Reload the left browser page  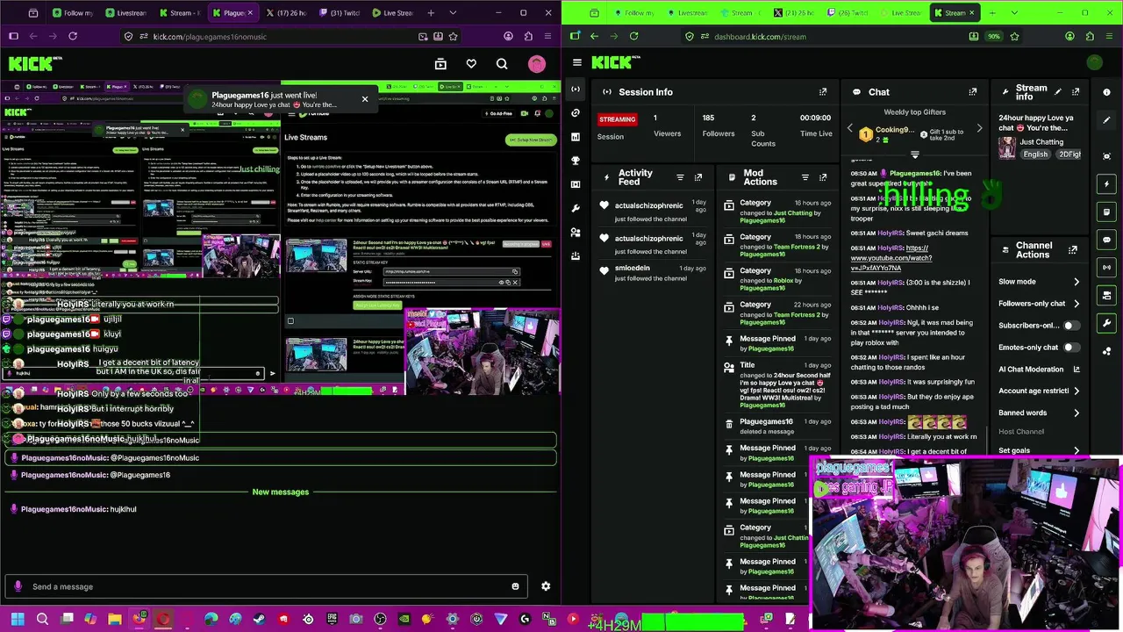[73, 36]
